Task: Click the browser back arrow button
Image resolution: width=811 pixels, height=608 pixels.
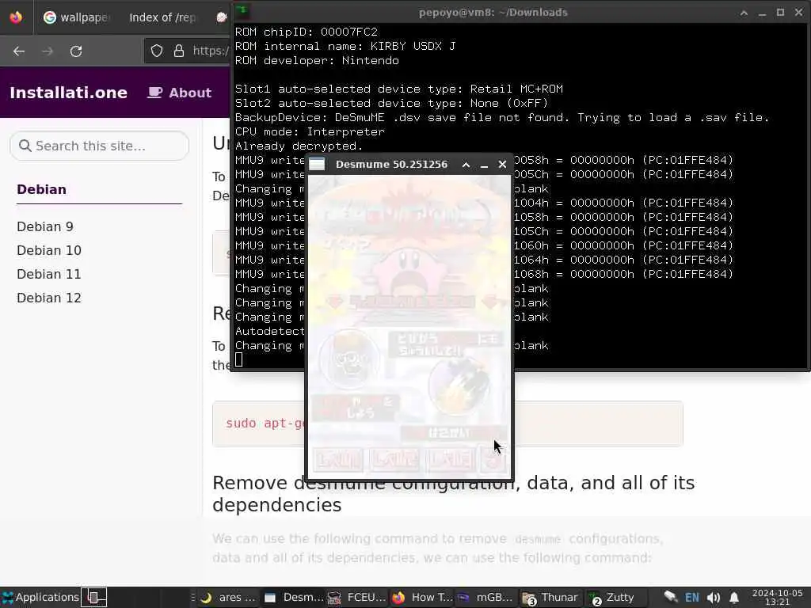Action: click(x=19, y=51)
